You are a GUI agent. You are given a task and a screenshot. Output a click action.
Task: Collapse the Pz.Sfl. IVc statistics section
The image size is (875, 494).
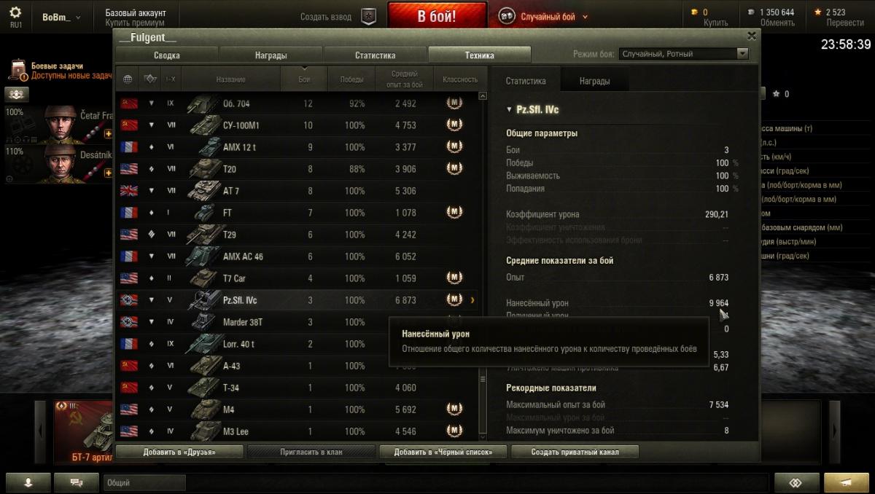(x=510, y=110)
